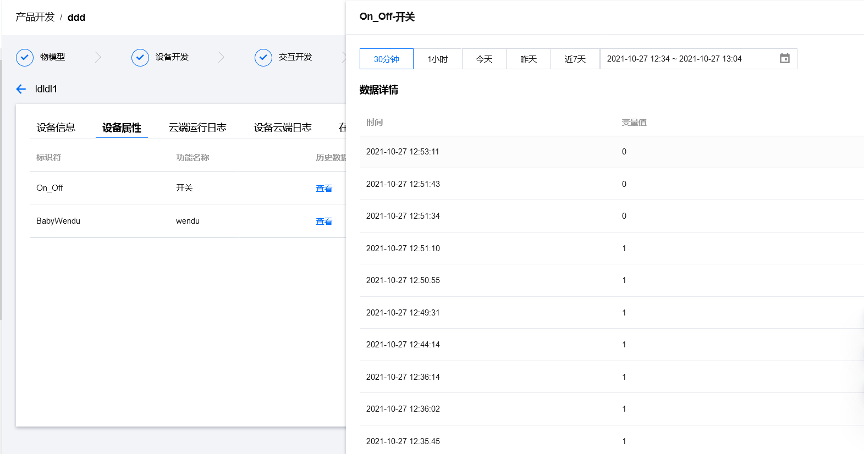The image size is (864, 454).
Task: Click the 交互开发 step label
Action: pos(295,57)
